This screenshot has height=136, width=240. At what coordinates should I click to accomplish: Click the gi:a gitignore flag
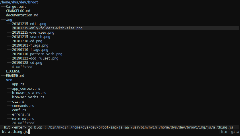coord(235,132)
